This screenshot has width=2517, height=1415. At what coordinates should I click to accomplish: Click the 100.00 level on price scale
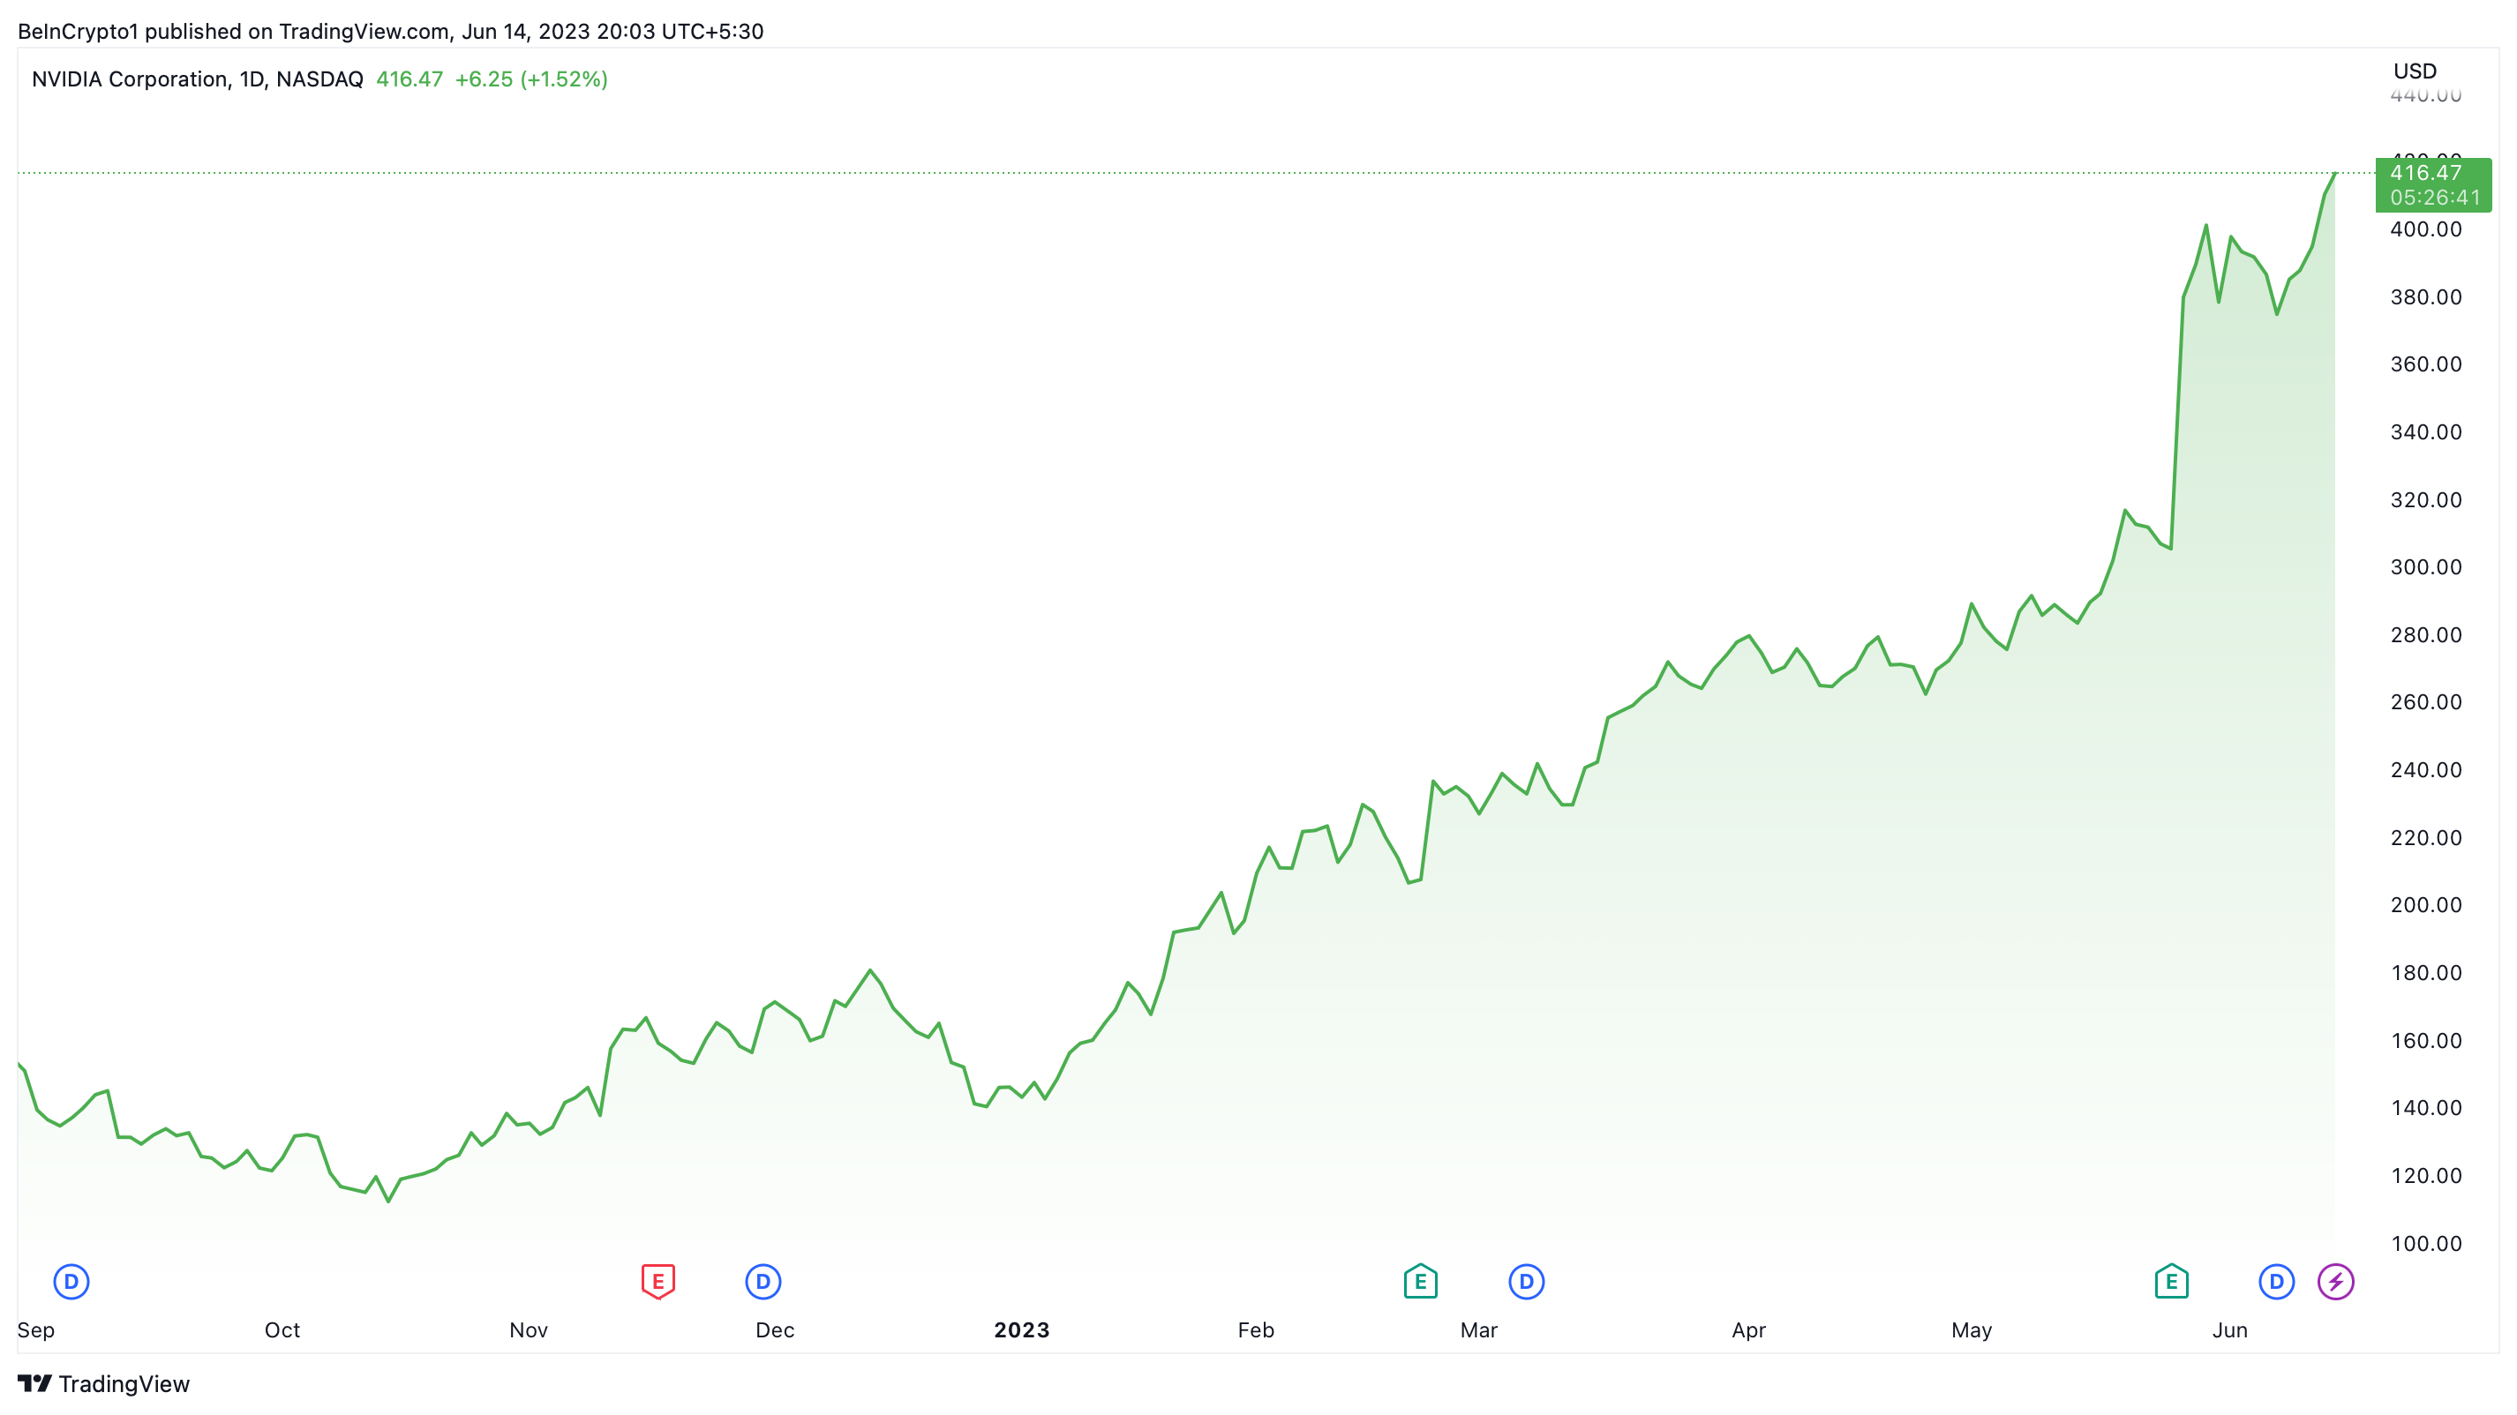click(2425, 1243)
